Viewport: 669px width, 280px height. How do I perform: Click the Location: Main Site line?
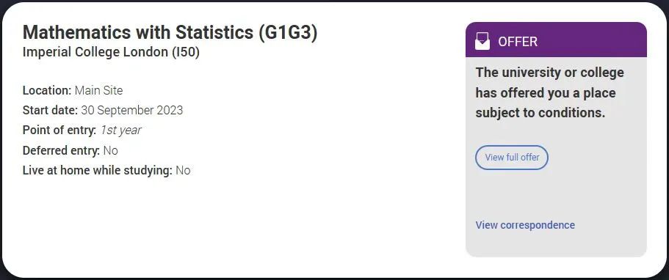click(x=73, y=90)
